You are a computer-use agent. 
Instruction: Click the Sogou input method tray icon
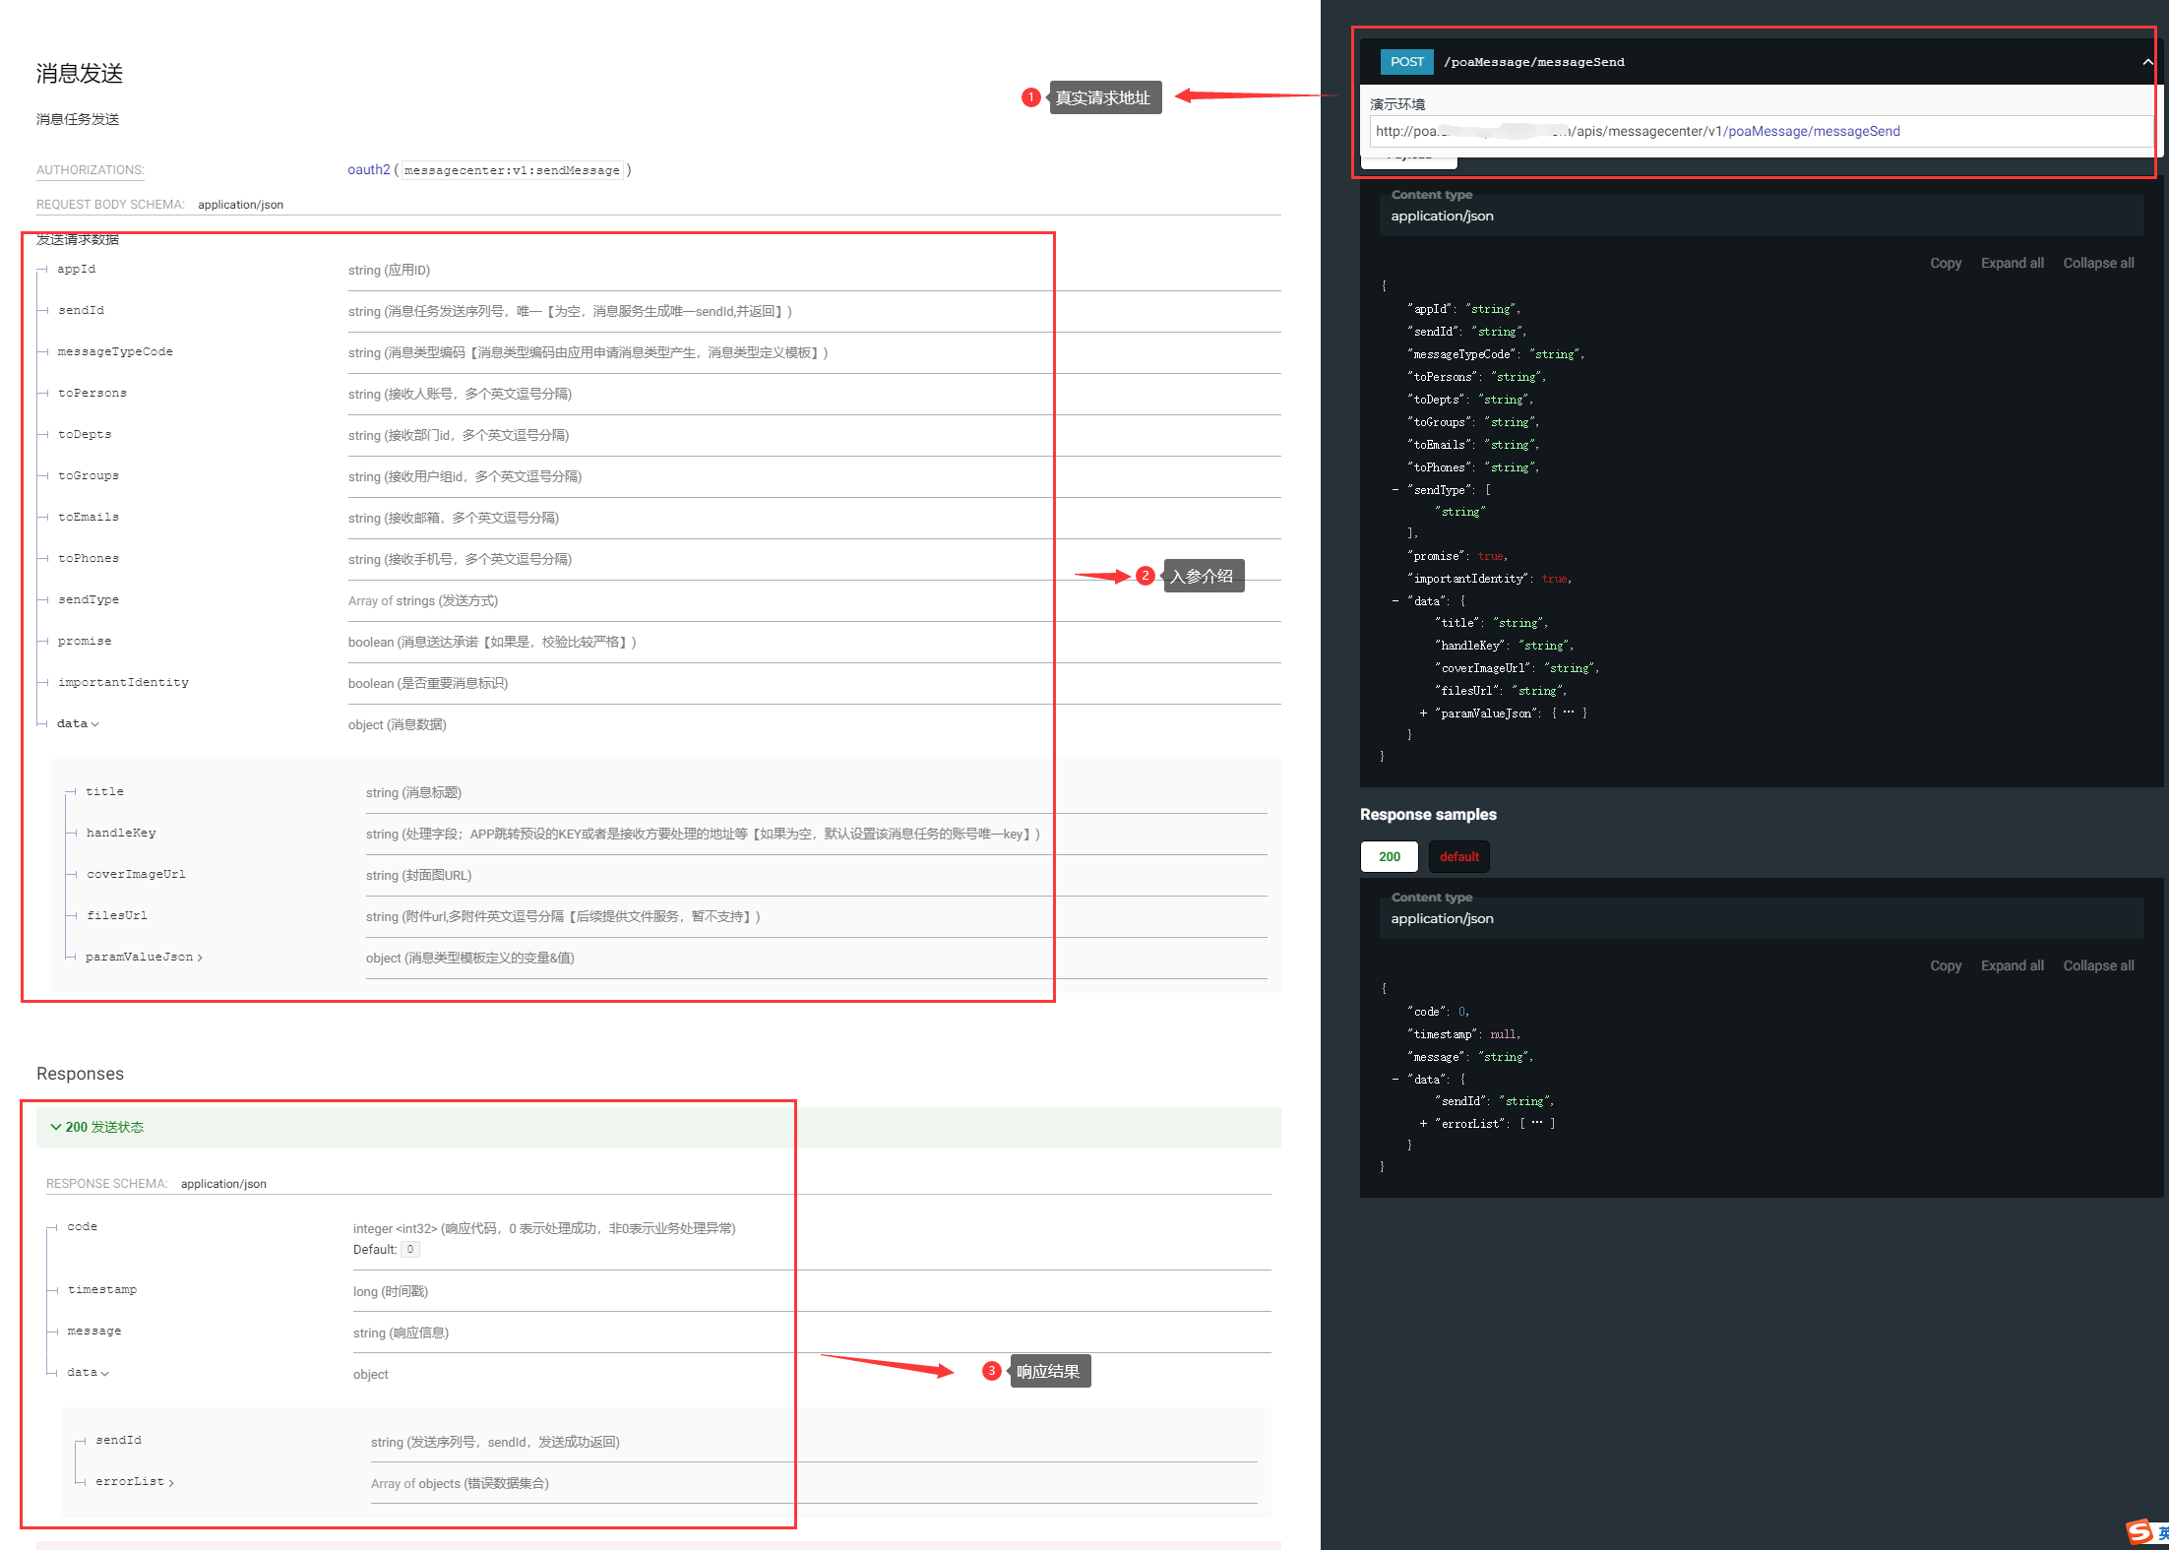tap(2138, 1531)
